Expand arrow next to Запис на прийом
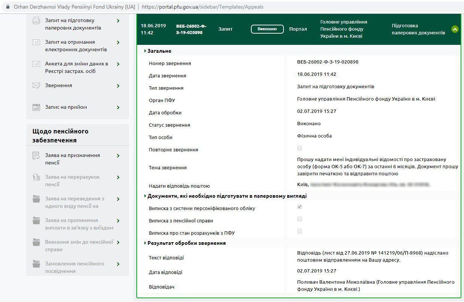Screen dimensions: 464x302 click(x=118, y=107)
